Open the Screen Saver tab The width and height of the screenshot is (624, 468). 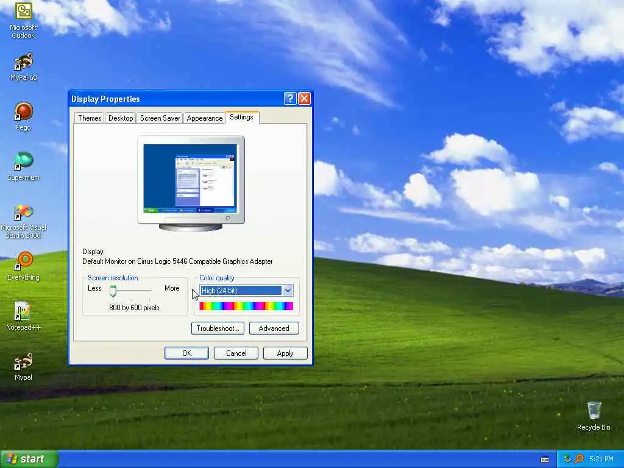pos(160,118)
